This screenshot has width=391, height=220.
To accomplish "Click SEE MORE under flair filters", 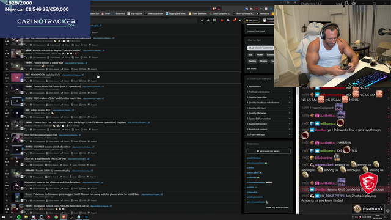I will [252, 68].
